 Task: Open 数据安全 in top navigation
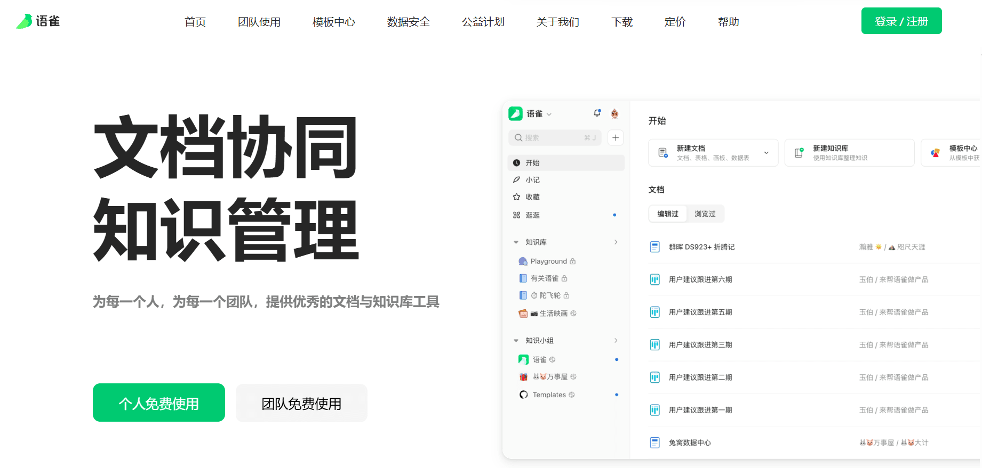tap(409, 22)
